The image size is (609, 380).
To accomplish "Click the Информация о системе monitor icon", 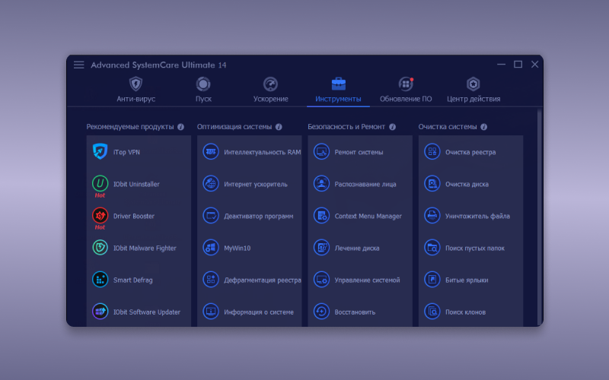I will pos(211,312).
